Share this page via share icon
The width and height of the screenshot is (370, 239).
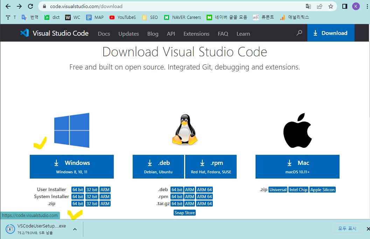(320, 6)
